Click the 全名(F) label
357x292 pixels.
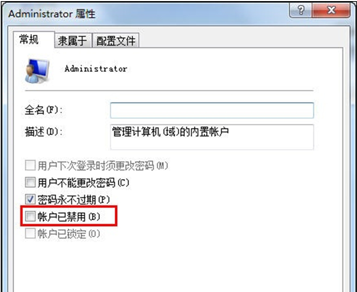pyautogui.click(x=44, y=110)
